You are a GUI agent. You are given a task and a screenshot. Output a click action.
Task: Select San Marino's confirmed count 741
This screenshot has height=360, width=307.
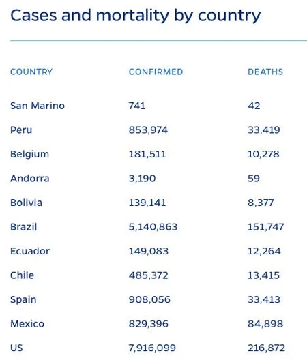137,106
